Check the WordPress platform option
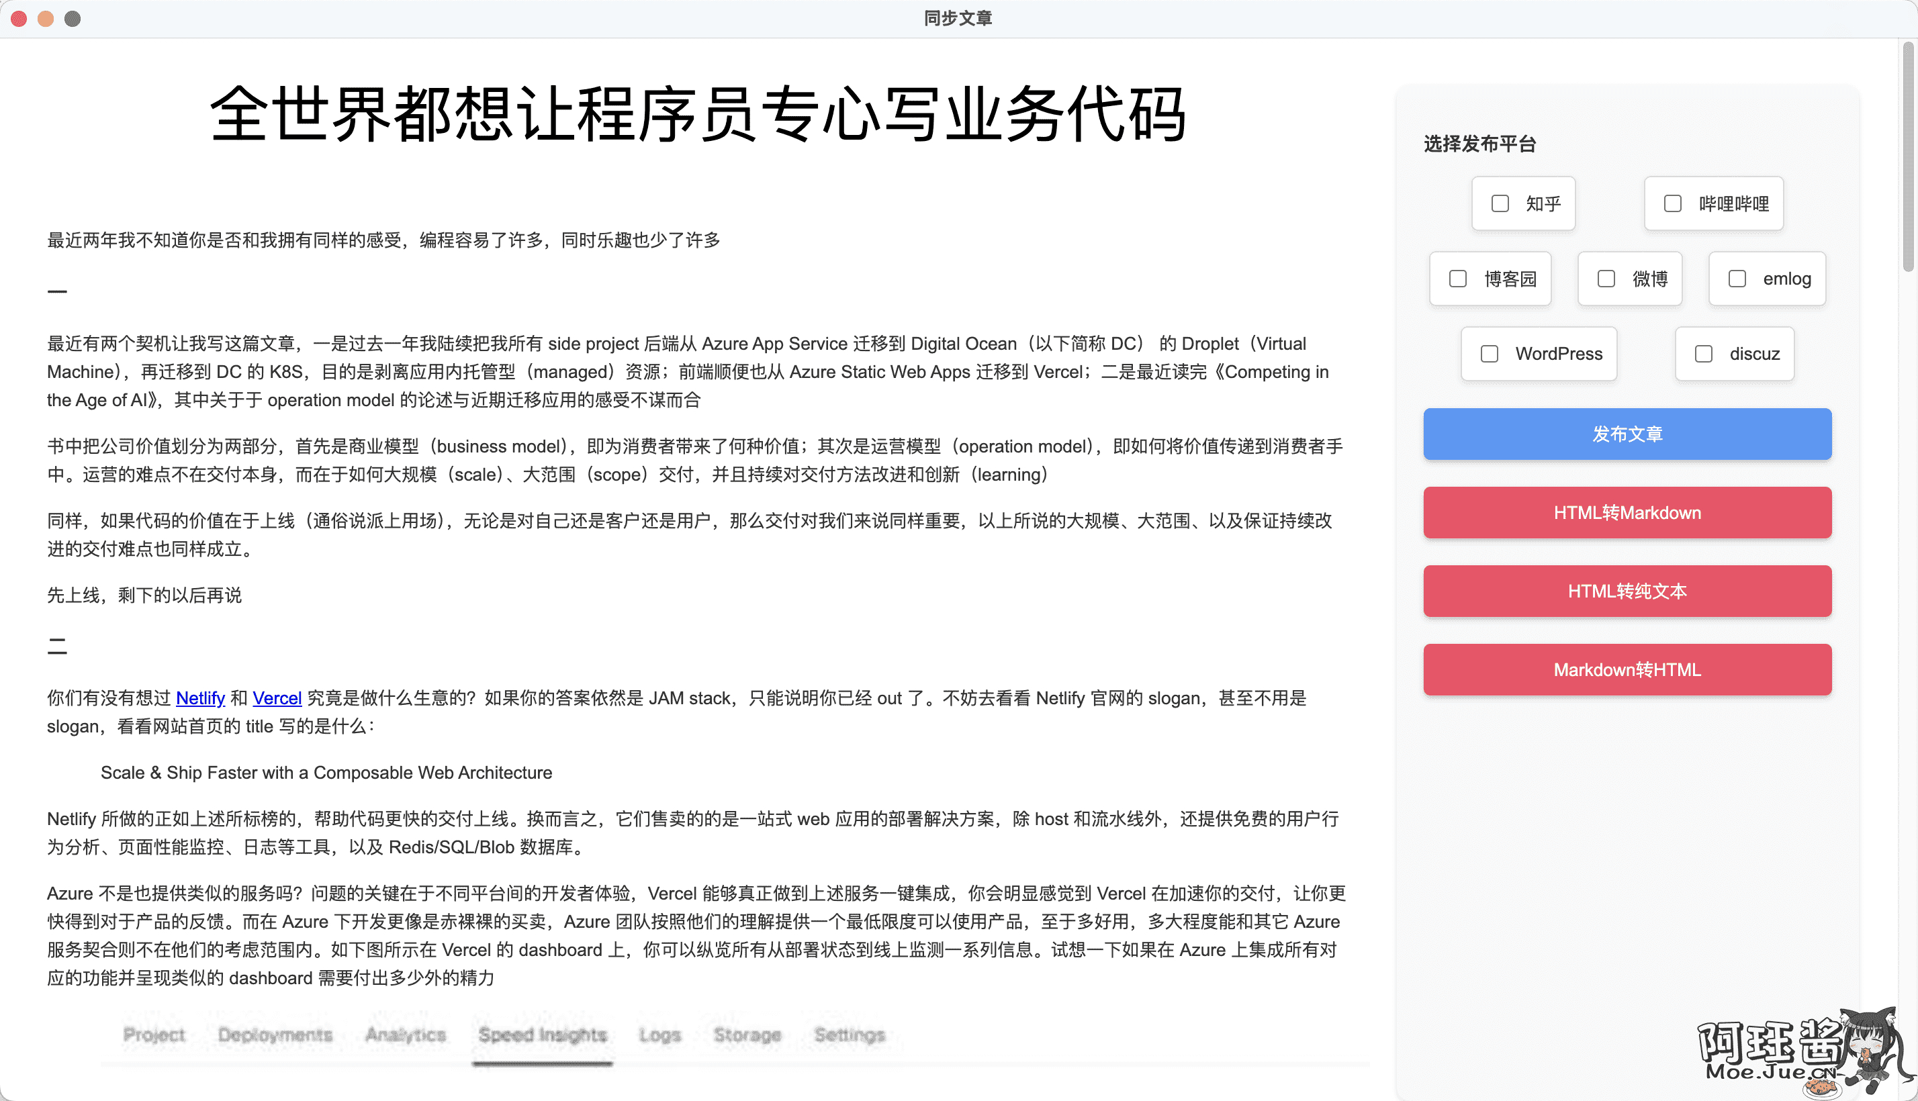 coord(1489,353)
